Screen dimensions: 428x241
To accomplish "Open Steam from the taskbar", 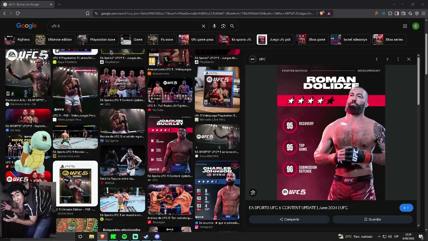I will coord(146,237).
